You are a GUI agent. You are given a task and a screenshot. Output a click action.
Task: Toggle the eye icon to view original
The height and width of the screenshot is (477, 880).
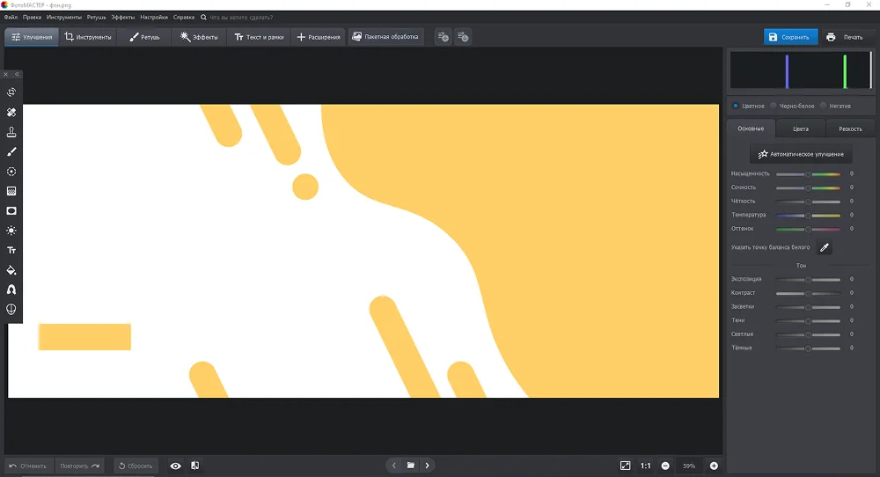tap(175, 466)
